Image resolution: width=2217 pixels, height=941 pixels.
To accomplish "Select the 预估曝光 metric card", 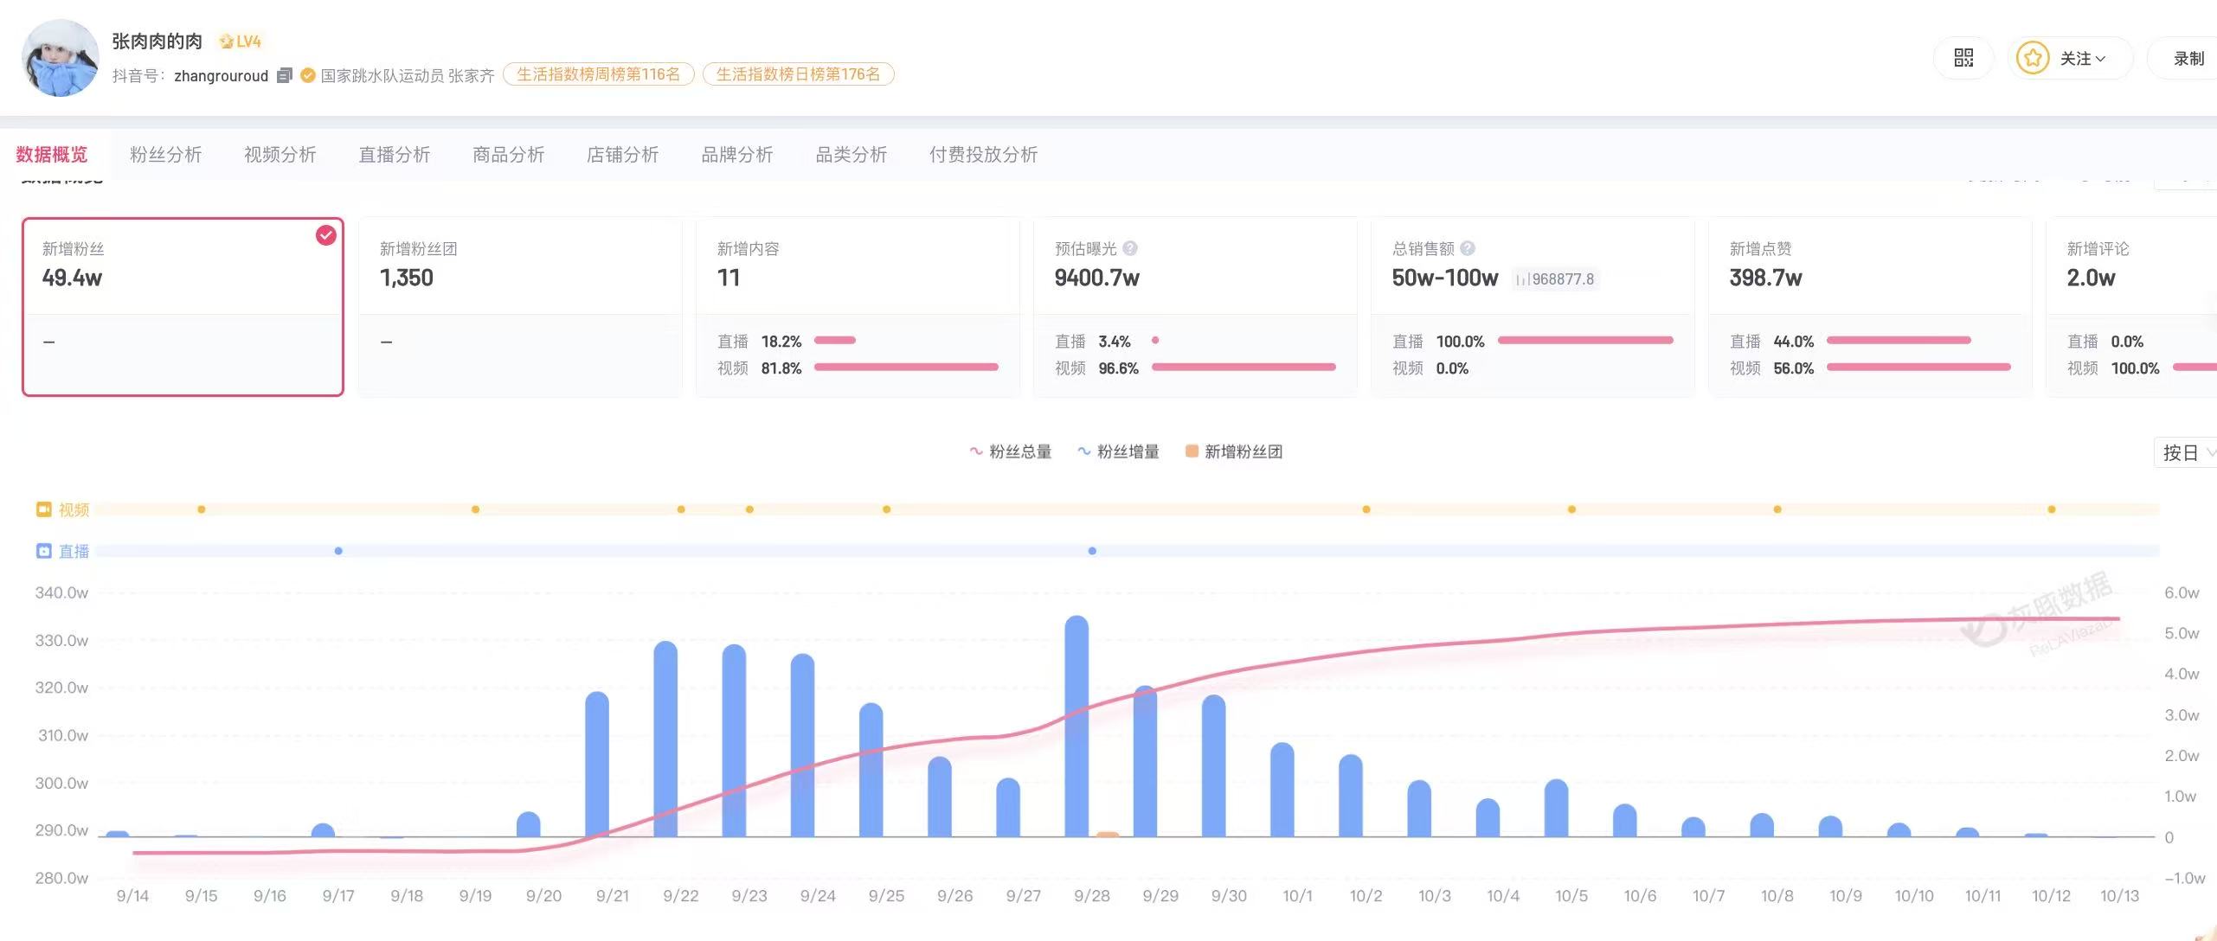I will point(1195,307).
